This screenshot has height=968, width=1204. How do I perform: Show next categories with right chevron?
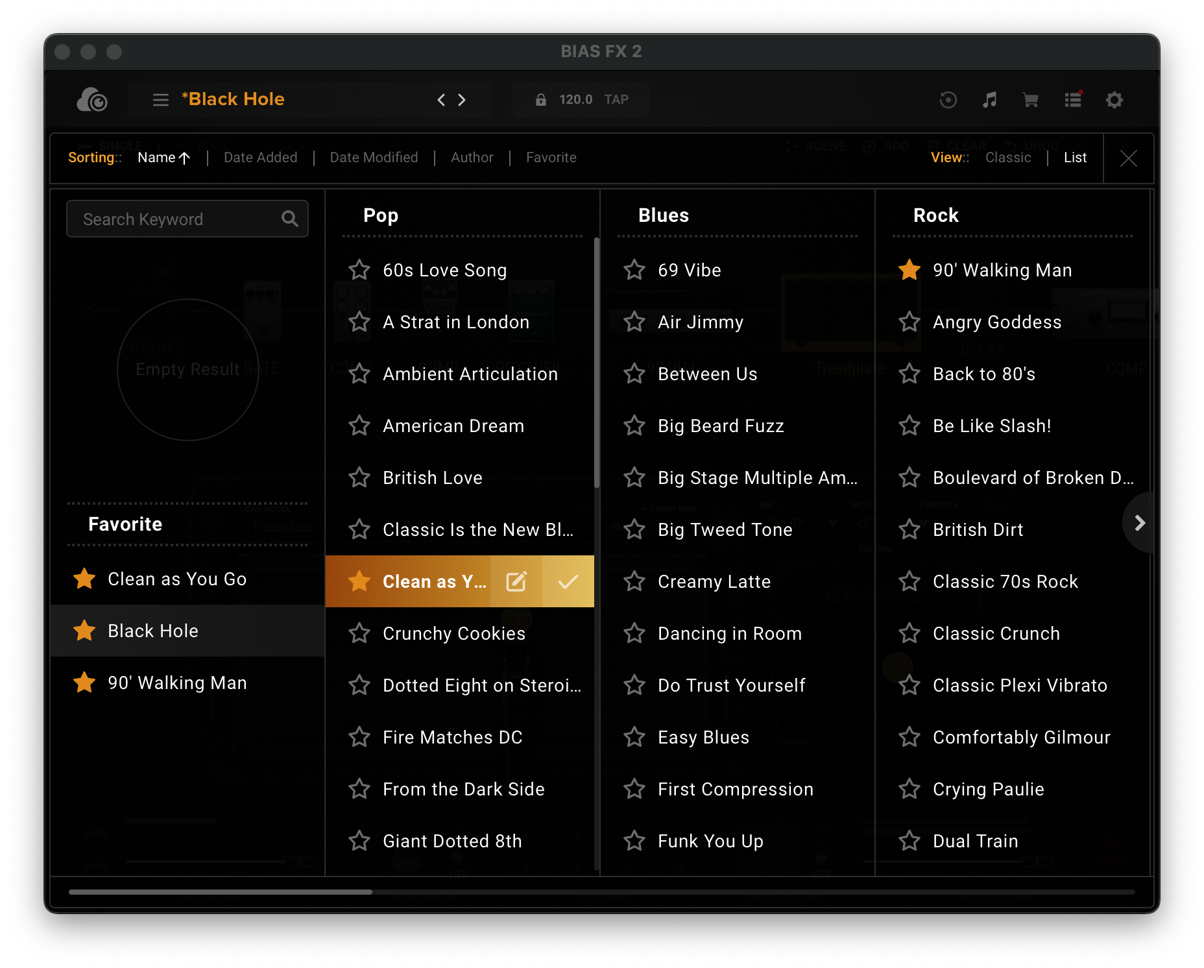point(1140,523)
